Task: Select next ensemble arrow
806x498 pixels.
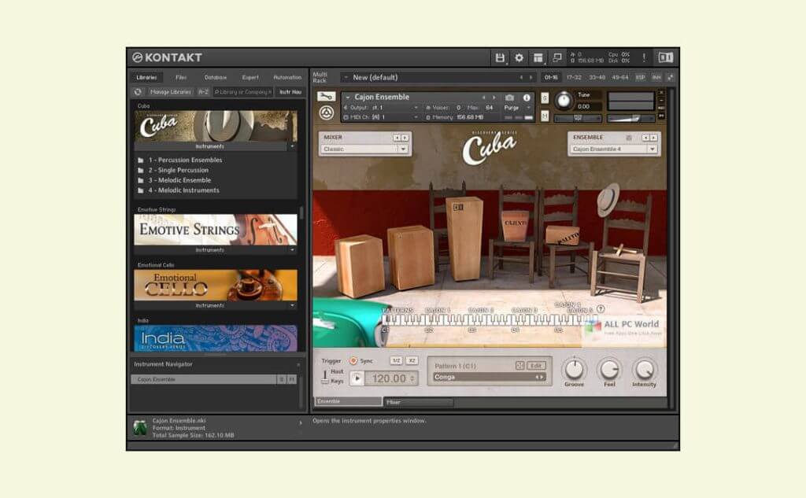Action: (x=653, y=138)
